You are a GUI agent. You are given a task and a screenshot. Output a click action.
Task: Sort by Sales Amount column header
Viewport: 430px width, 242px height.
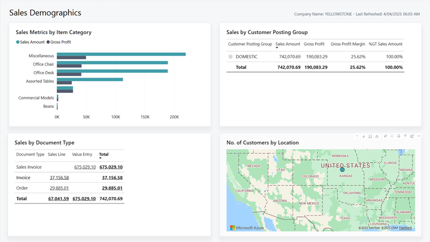288,44
